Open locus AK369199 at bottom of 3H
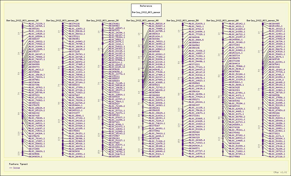Screen dimensions: 291x176 coord(114,157)
